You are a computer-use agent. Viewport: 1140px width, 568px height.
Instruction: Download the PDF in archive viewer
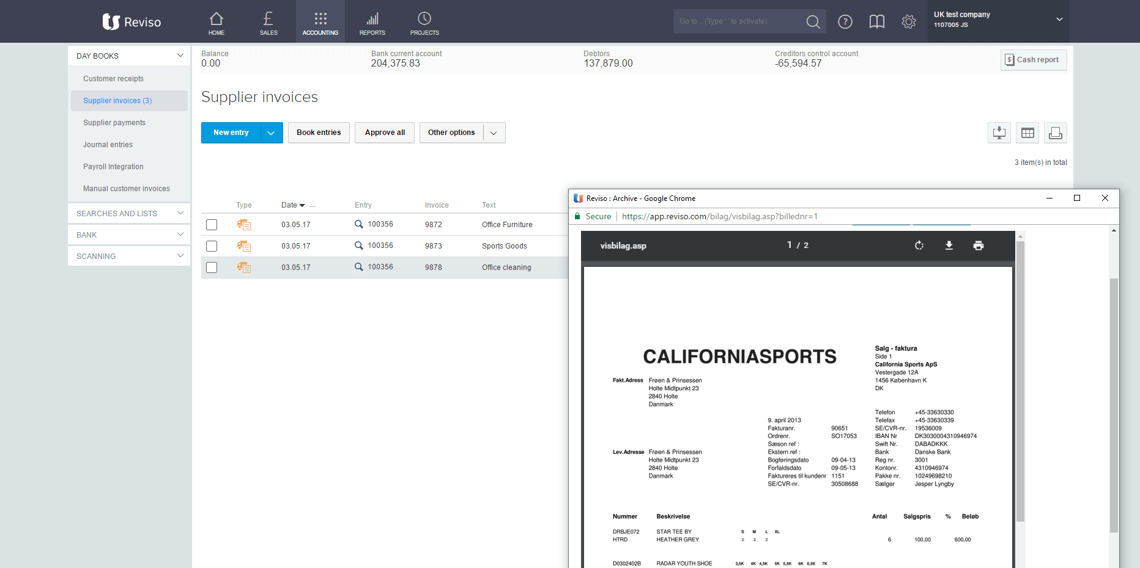pyautogui.click(x=949, y=246)
